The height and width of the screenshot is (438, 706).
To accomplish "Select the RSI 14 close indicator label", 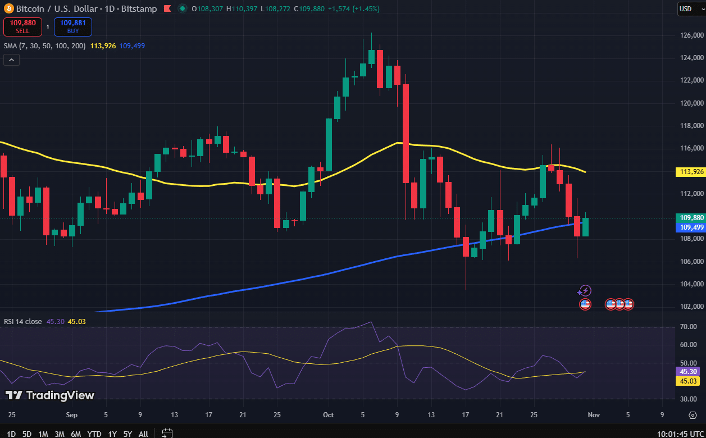I will (24, 321).
